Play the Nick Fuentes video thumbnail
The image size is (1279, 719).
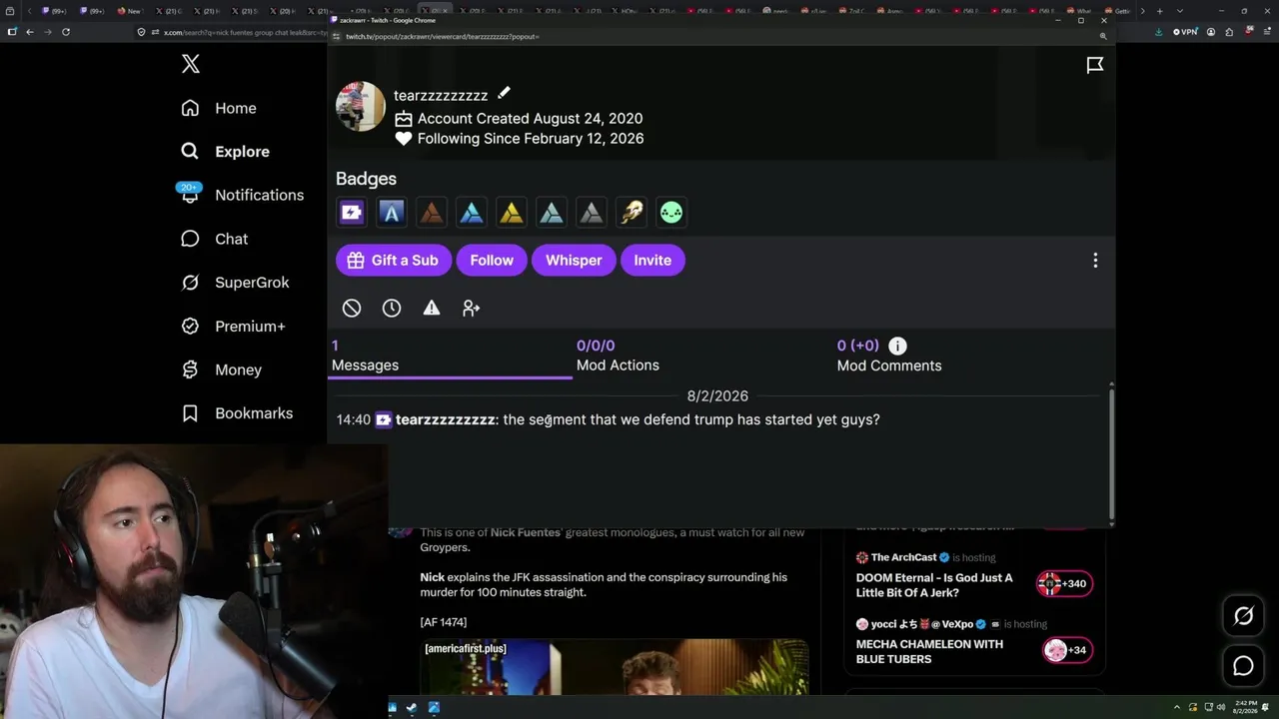[615, 667]
